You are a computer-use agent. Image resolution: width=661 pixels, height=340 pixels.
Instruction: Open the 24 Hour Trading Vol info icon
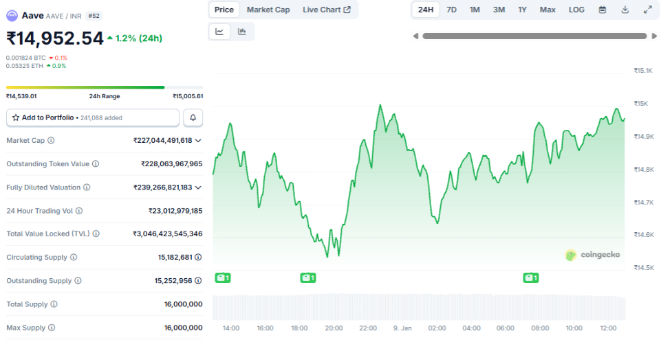(x=79, y=211)
